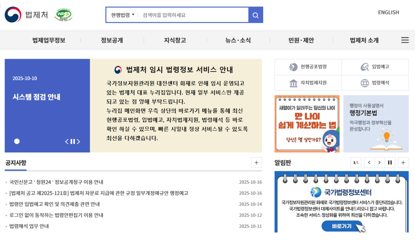This screenshot has width=415, height=241.
Task: Open 자치법제지원 shortcut
Action: point(308,83)
